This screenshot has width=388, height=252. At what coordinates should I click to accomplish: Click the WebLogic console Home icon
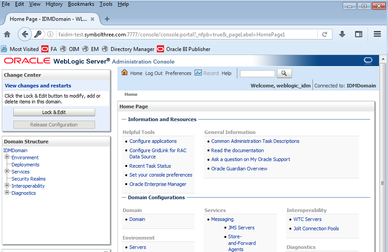(124, 73)
